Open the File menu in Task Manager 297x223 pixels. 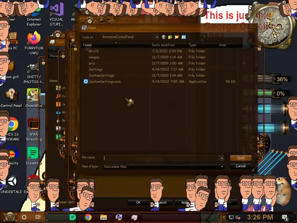pyautogui.click(x=52, y=49)
